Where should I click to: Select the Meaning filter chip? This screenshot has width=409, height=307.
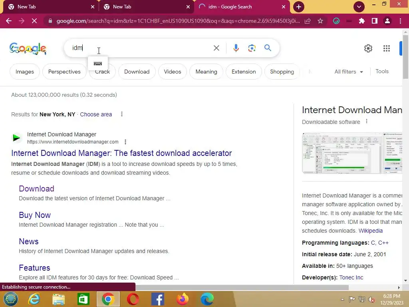coord(206,72)
